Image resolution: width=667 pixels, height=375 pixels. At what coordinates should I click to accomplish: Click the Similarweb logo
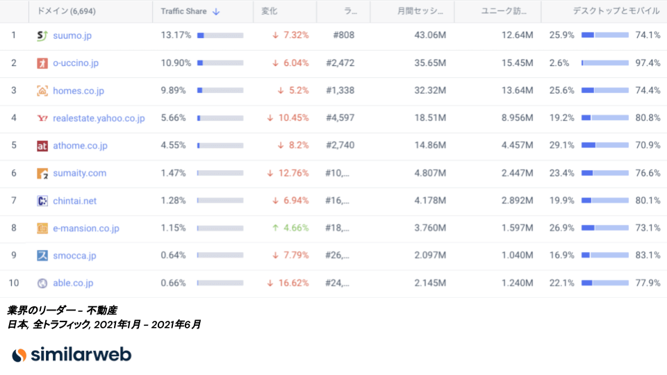(72, 354)
